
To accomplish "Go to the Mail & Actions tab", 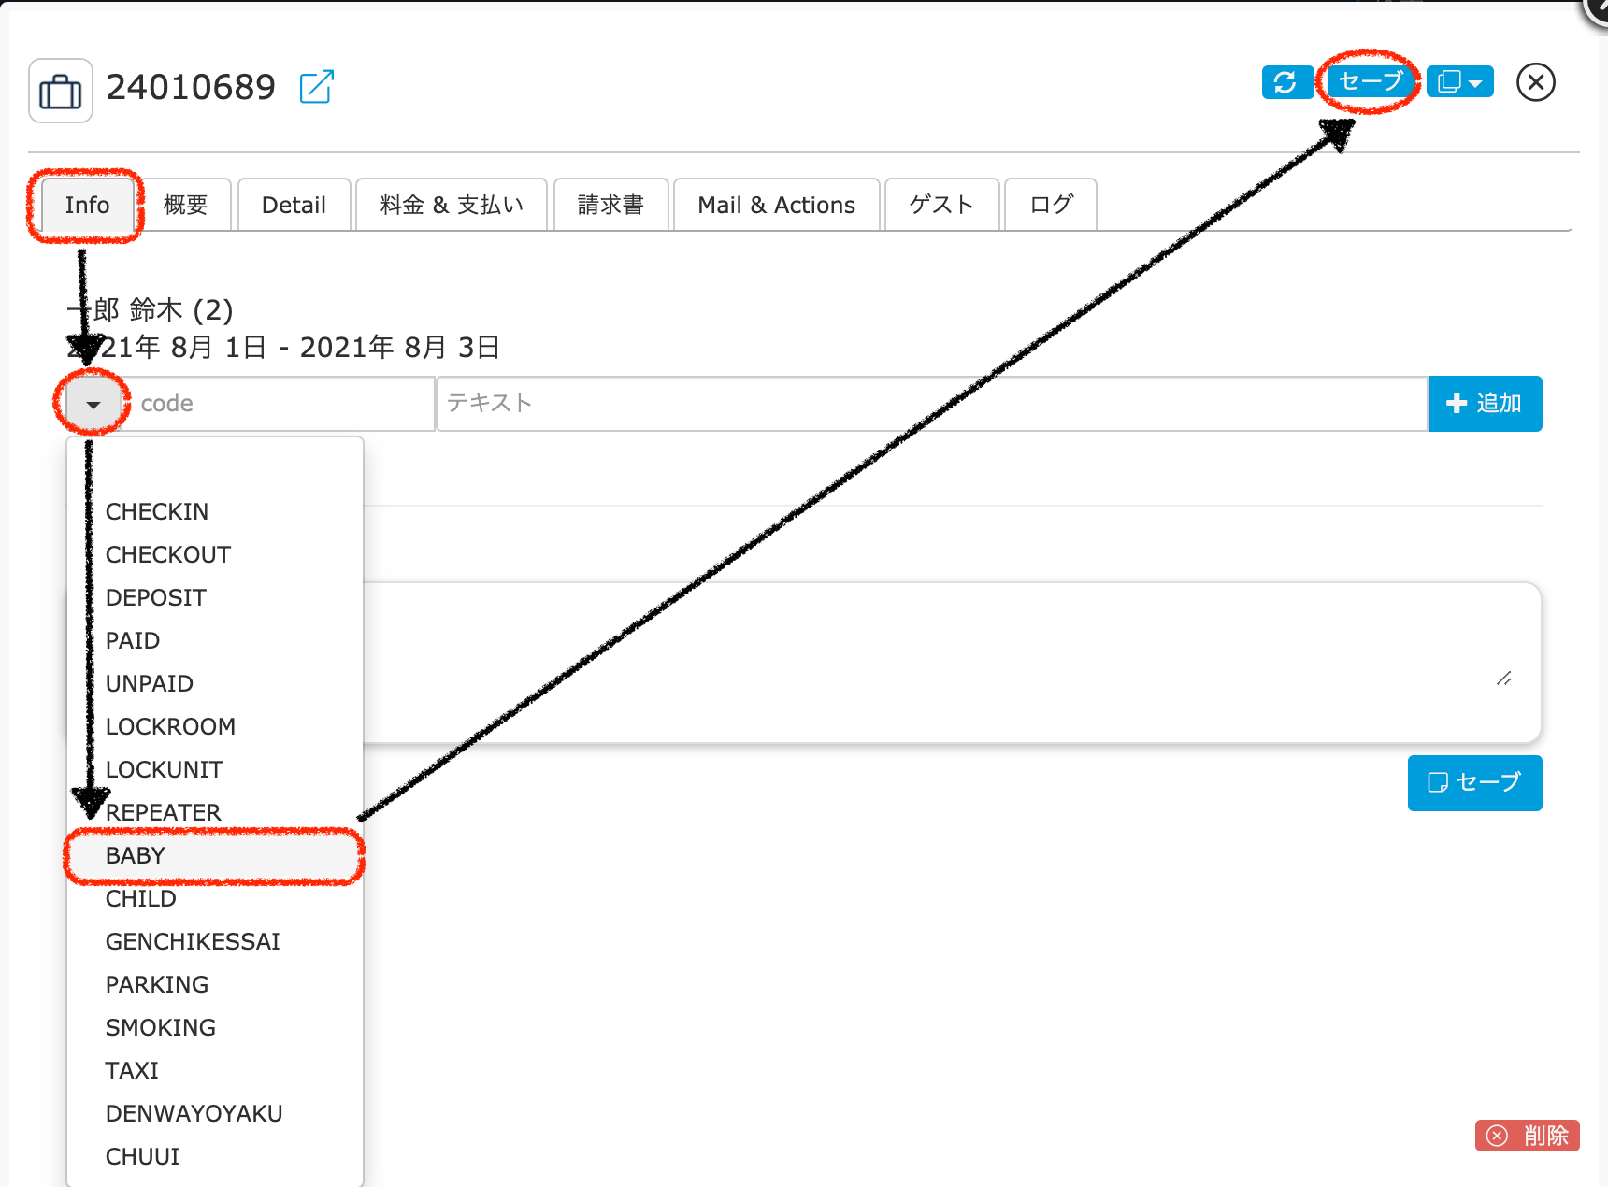I will coord(776,206).
